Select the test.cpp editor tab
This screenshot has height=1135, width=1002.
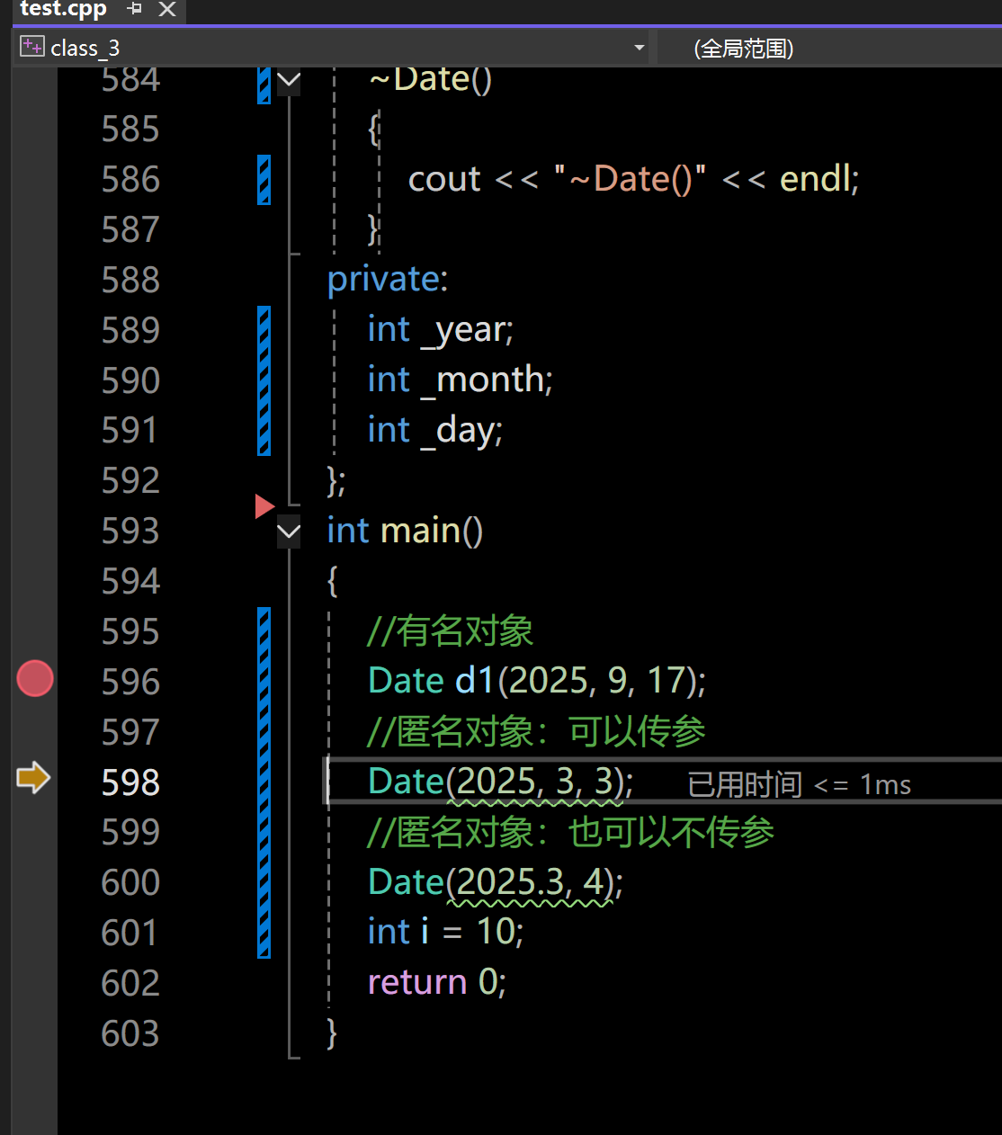pyautogui.click(x=63, y=9)
